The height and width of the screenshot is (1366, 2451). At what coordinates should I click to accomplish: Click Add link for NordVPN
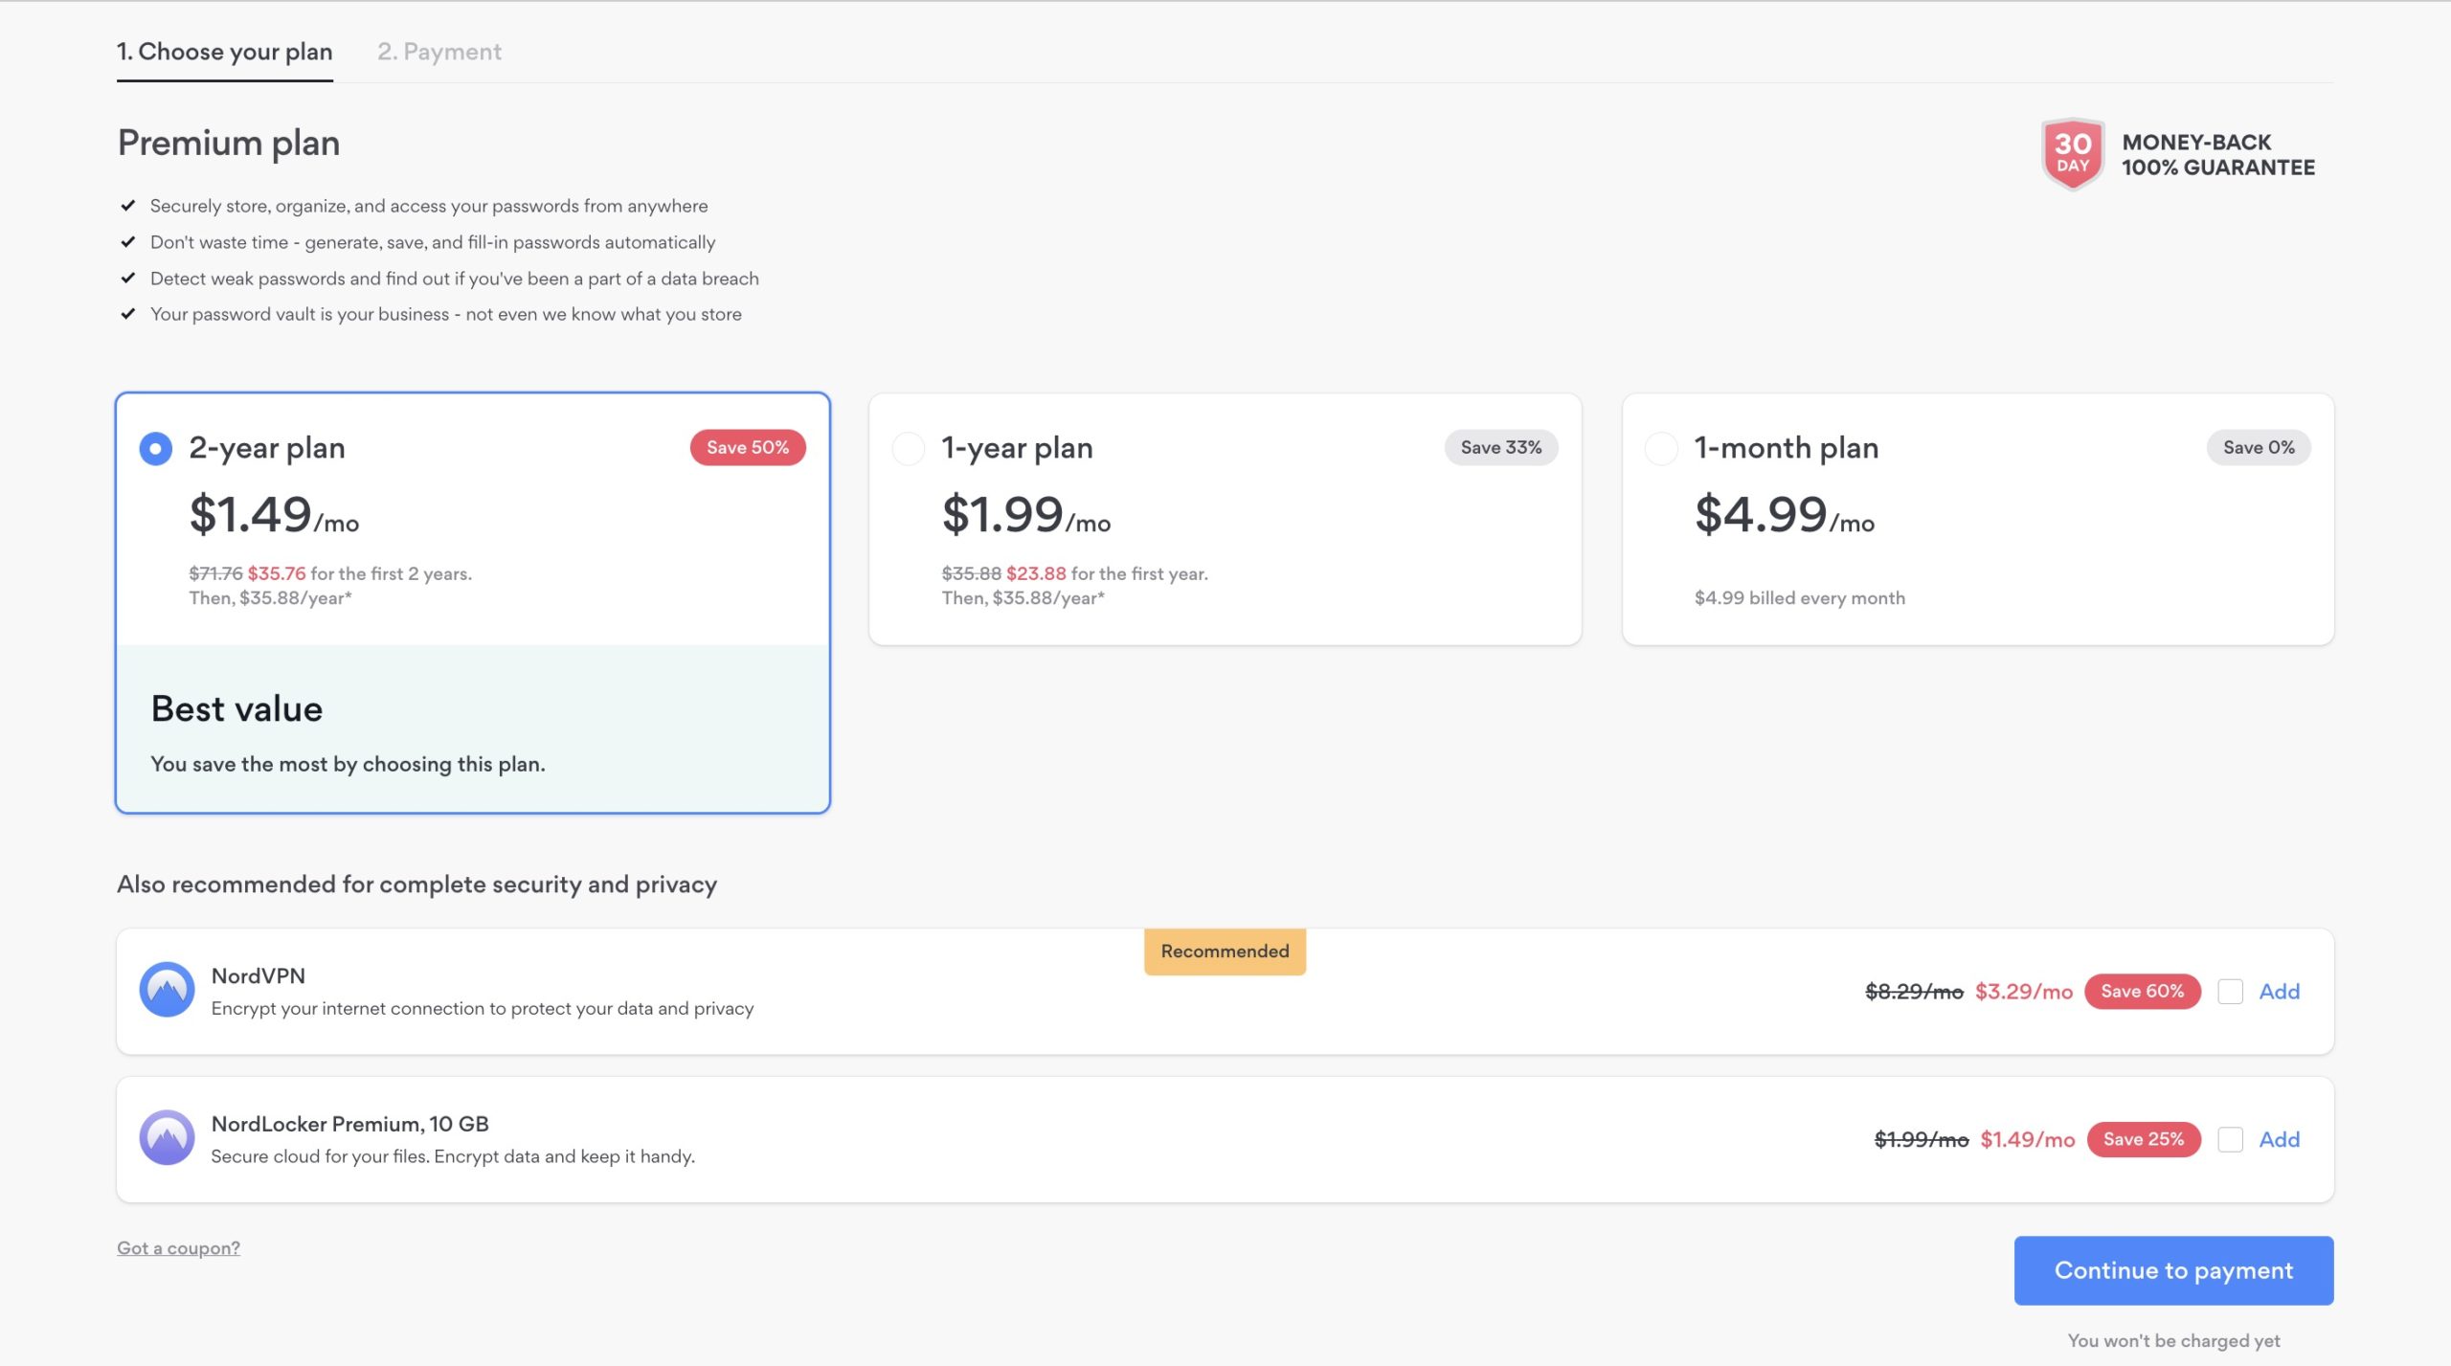pos(2280,992)
